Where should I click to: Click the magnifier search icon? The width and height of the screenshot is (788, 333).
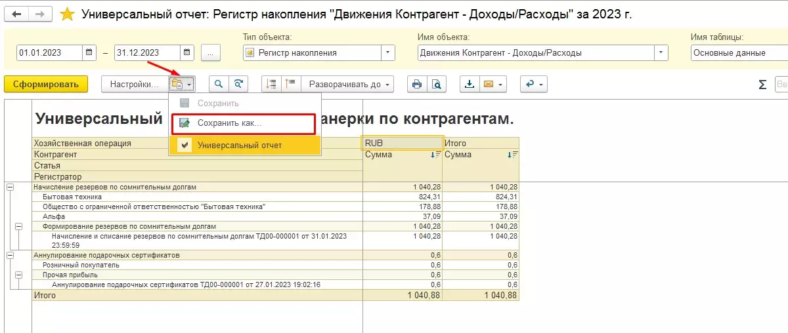[x=219, y=84]
